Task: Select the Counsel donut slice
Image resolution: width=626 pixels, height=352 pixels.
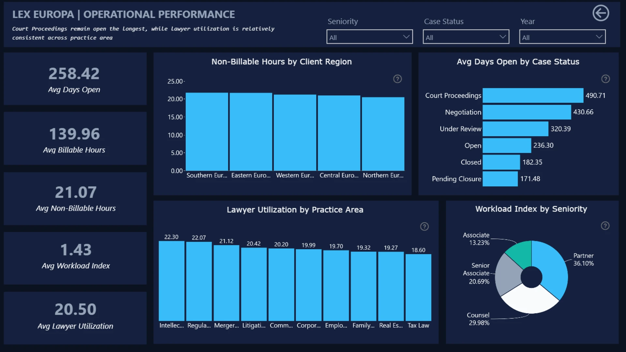Action: [531, 301]
